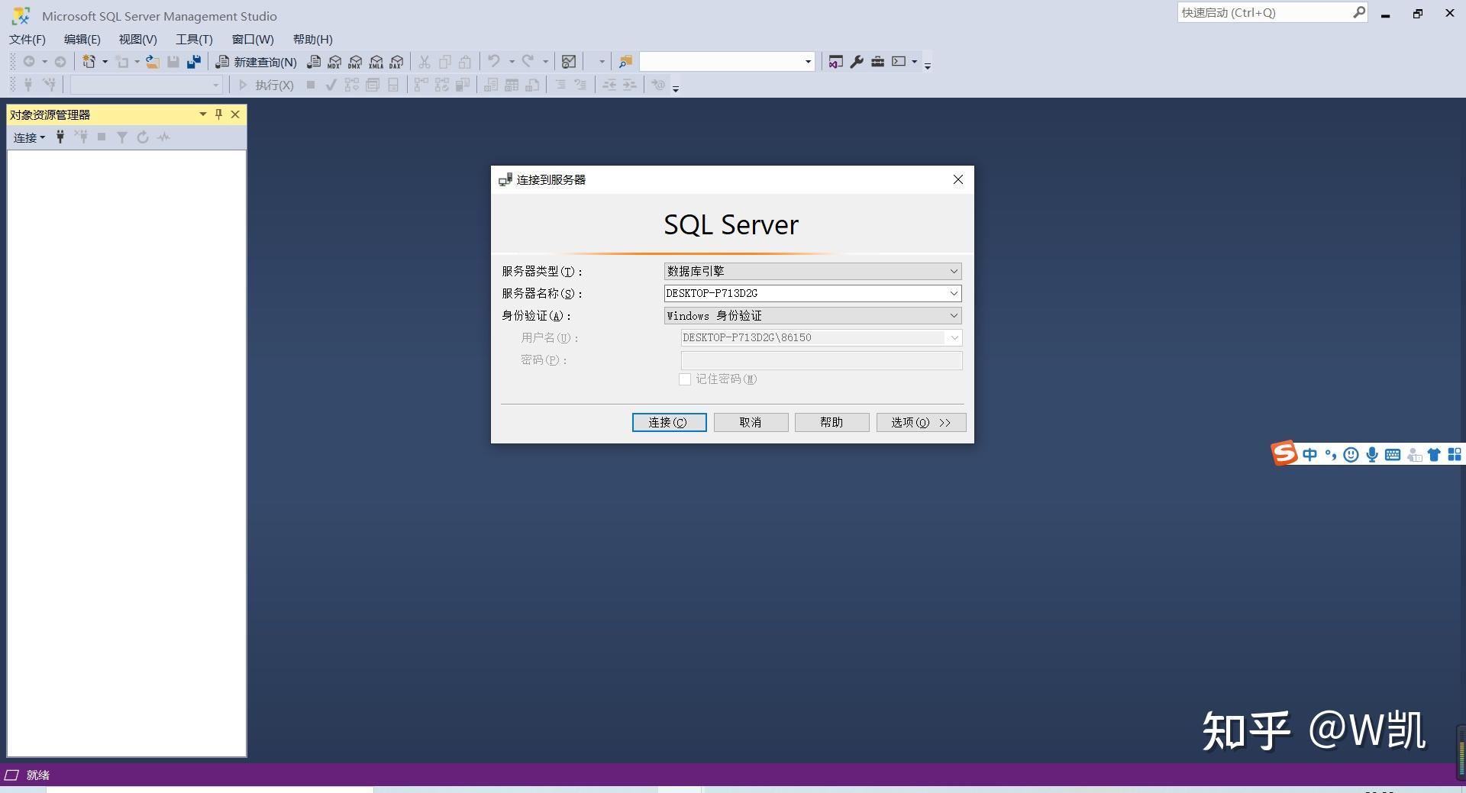Expand SQL editor toolbar overflow options

click(676, 89)
